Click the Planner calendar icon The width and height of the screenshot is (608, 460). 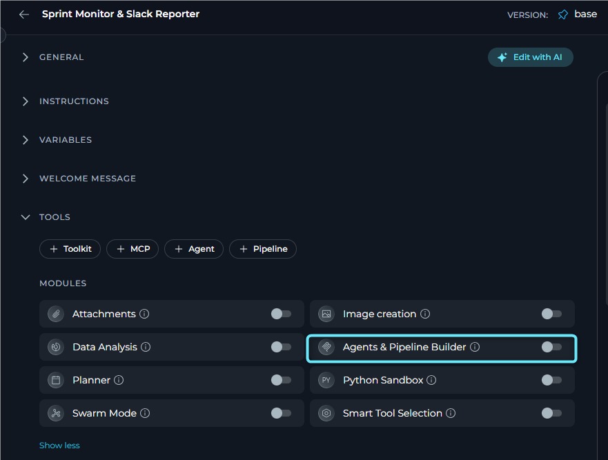[x=56, y=380]
